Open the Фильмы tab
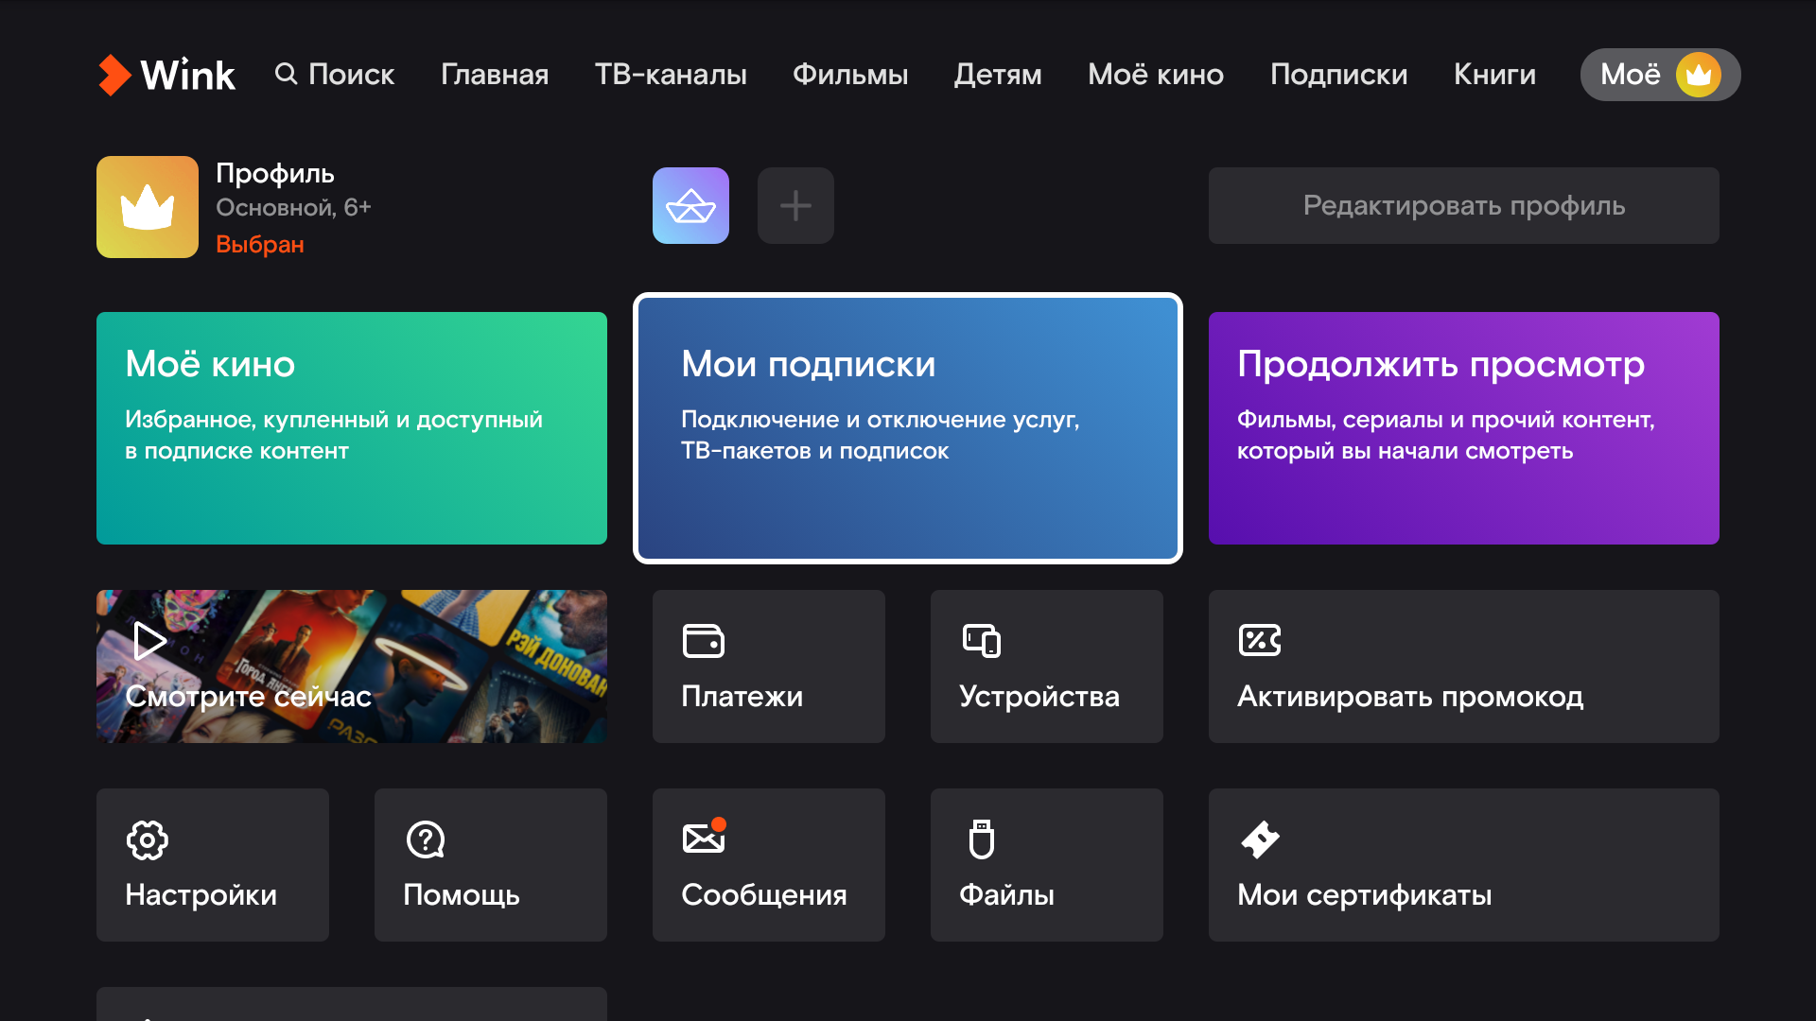 click(850, 75)
